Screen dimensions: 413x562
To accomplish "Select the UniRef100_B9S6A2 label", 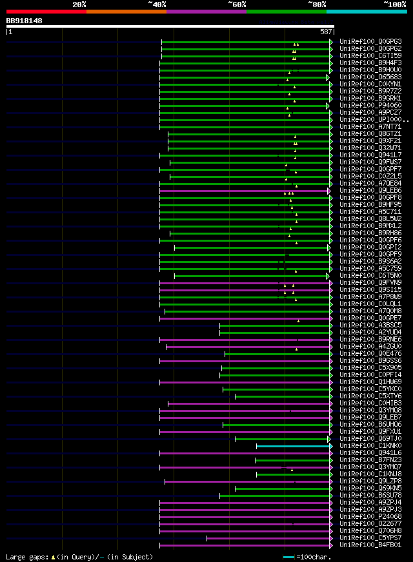I will [x=370, y=262].
